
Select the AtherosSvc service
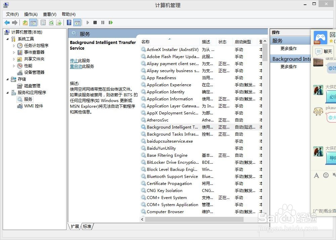pos(201,120)
